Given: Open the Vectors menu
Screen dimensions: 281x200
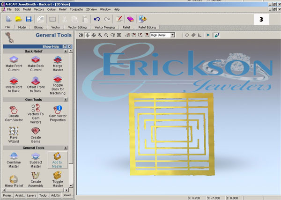Looking at the screenshot, I should click(39, 9).
